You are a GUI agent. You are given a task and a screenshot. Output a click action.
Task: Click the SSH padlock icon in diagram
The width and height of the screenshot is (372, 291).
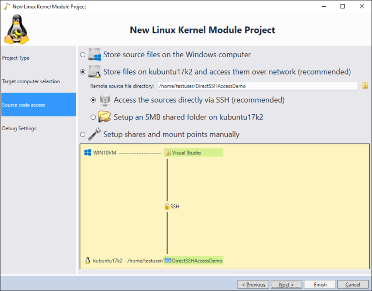(x=167, y=206)
